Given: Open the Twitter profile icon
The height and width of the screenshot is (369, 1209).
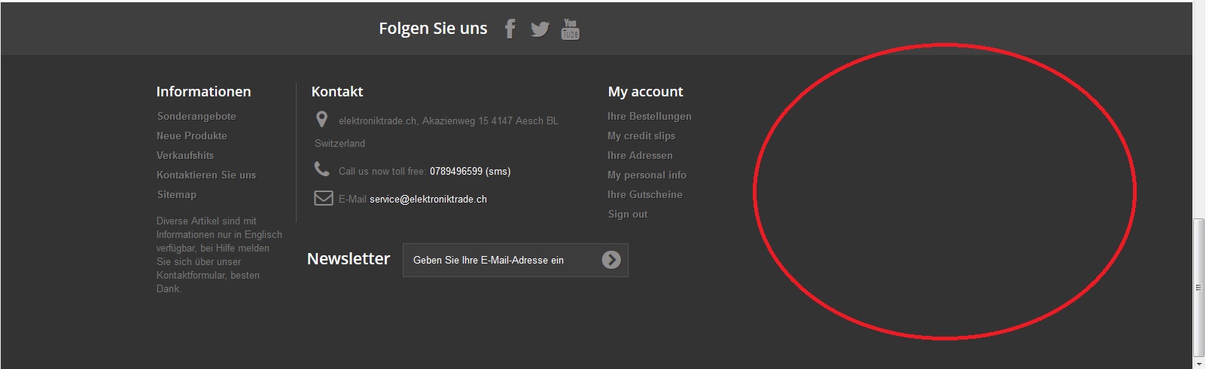Looking at the screenshot, I should [540, 29].
